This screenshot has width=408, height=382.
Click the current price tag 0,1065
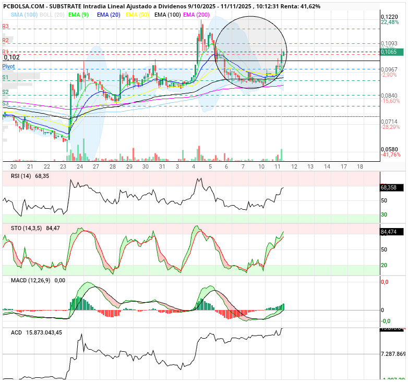[x=392, y=52]
